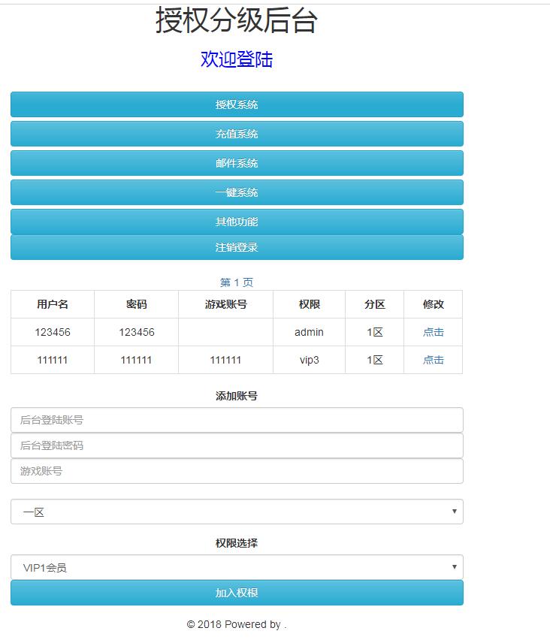Open the 授权系统 menu button
This screenshot has height=640, width=550.
(x=237, y=104)
